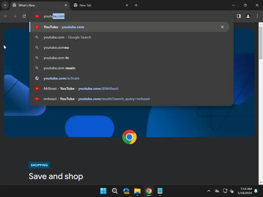This screenshot has width=263, height=197.
Task: Open the Windows Start menu
Action: click(103, 191)
